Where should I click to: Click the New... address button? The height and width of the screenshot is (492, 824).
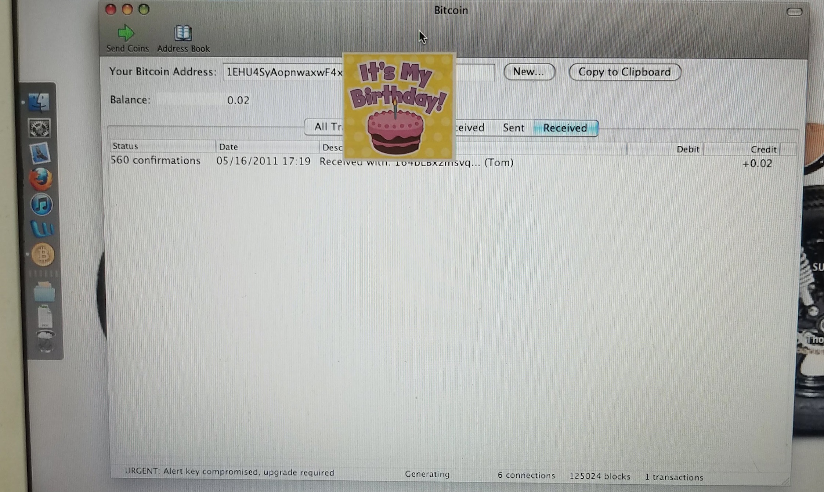coord(529,72)
